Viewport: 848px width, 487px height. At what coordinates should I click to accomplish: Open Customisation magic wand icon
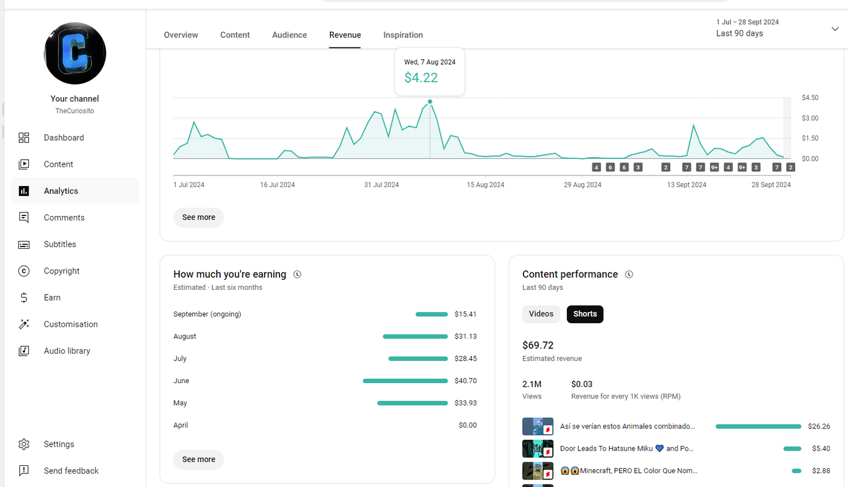[x=24, y=324]
